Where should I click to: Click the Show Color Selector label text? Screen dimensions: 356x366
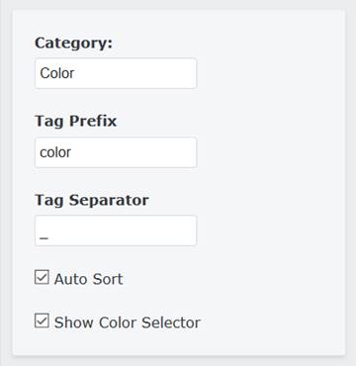point(128,322)
